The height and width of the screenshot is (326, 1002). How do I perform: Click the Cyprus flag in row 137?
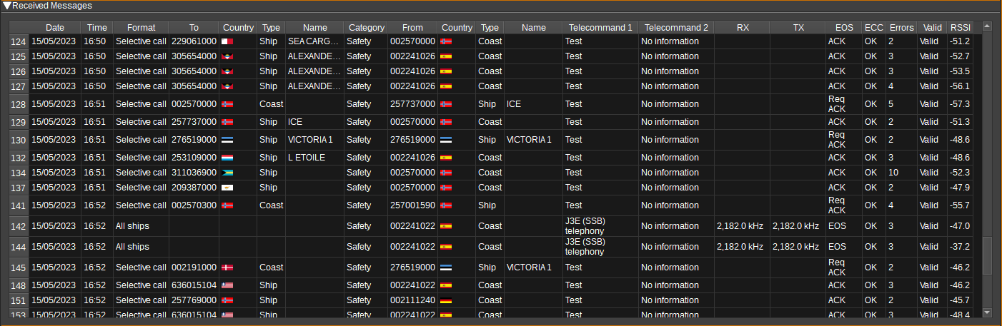[229, 188]
